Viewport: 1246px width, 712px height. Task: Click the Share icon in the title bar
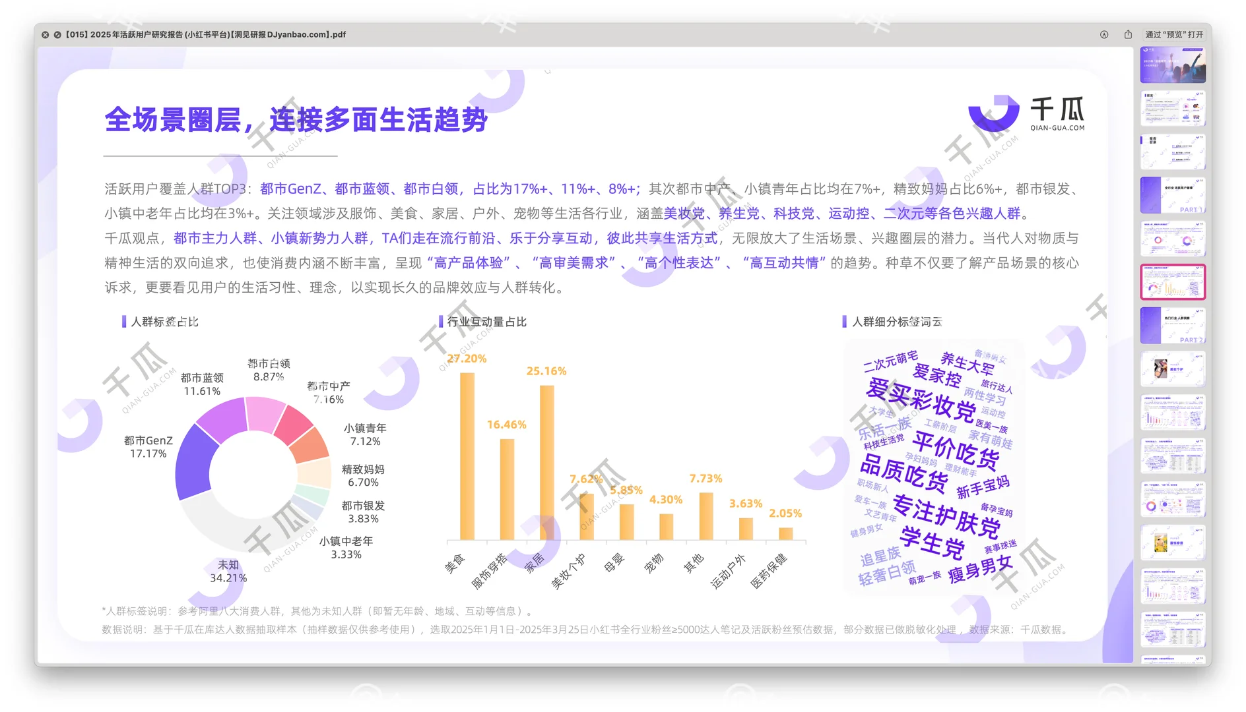1129,34
